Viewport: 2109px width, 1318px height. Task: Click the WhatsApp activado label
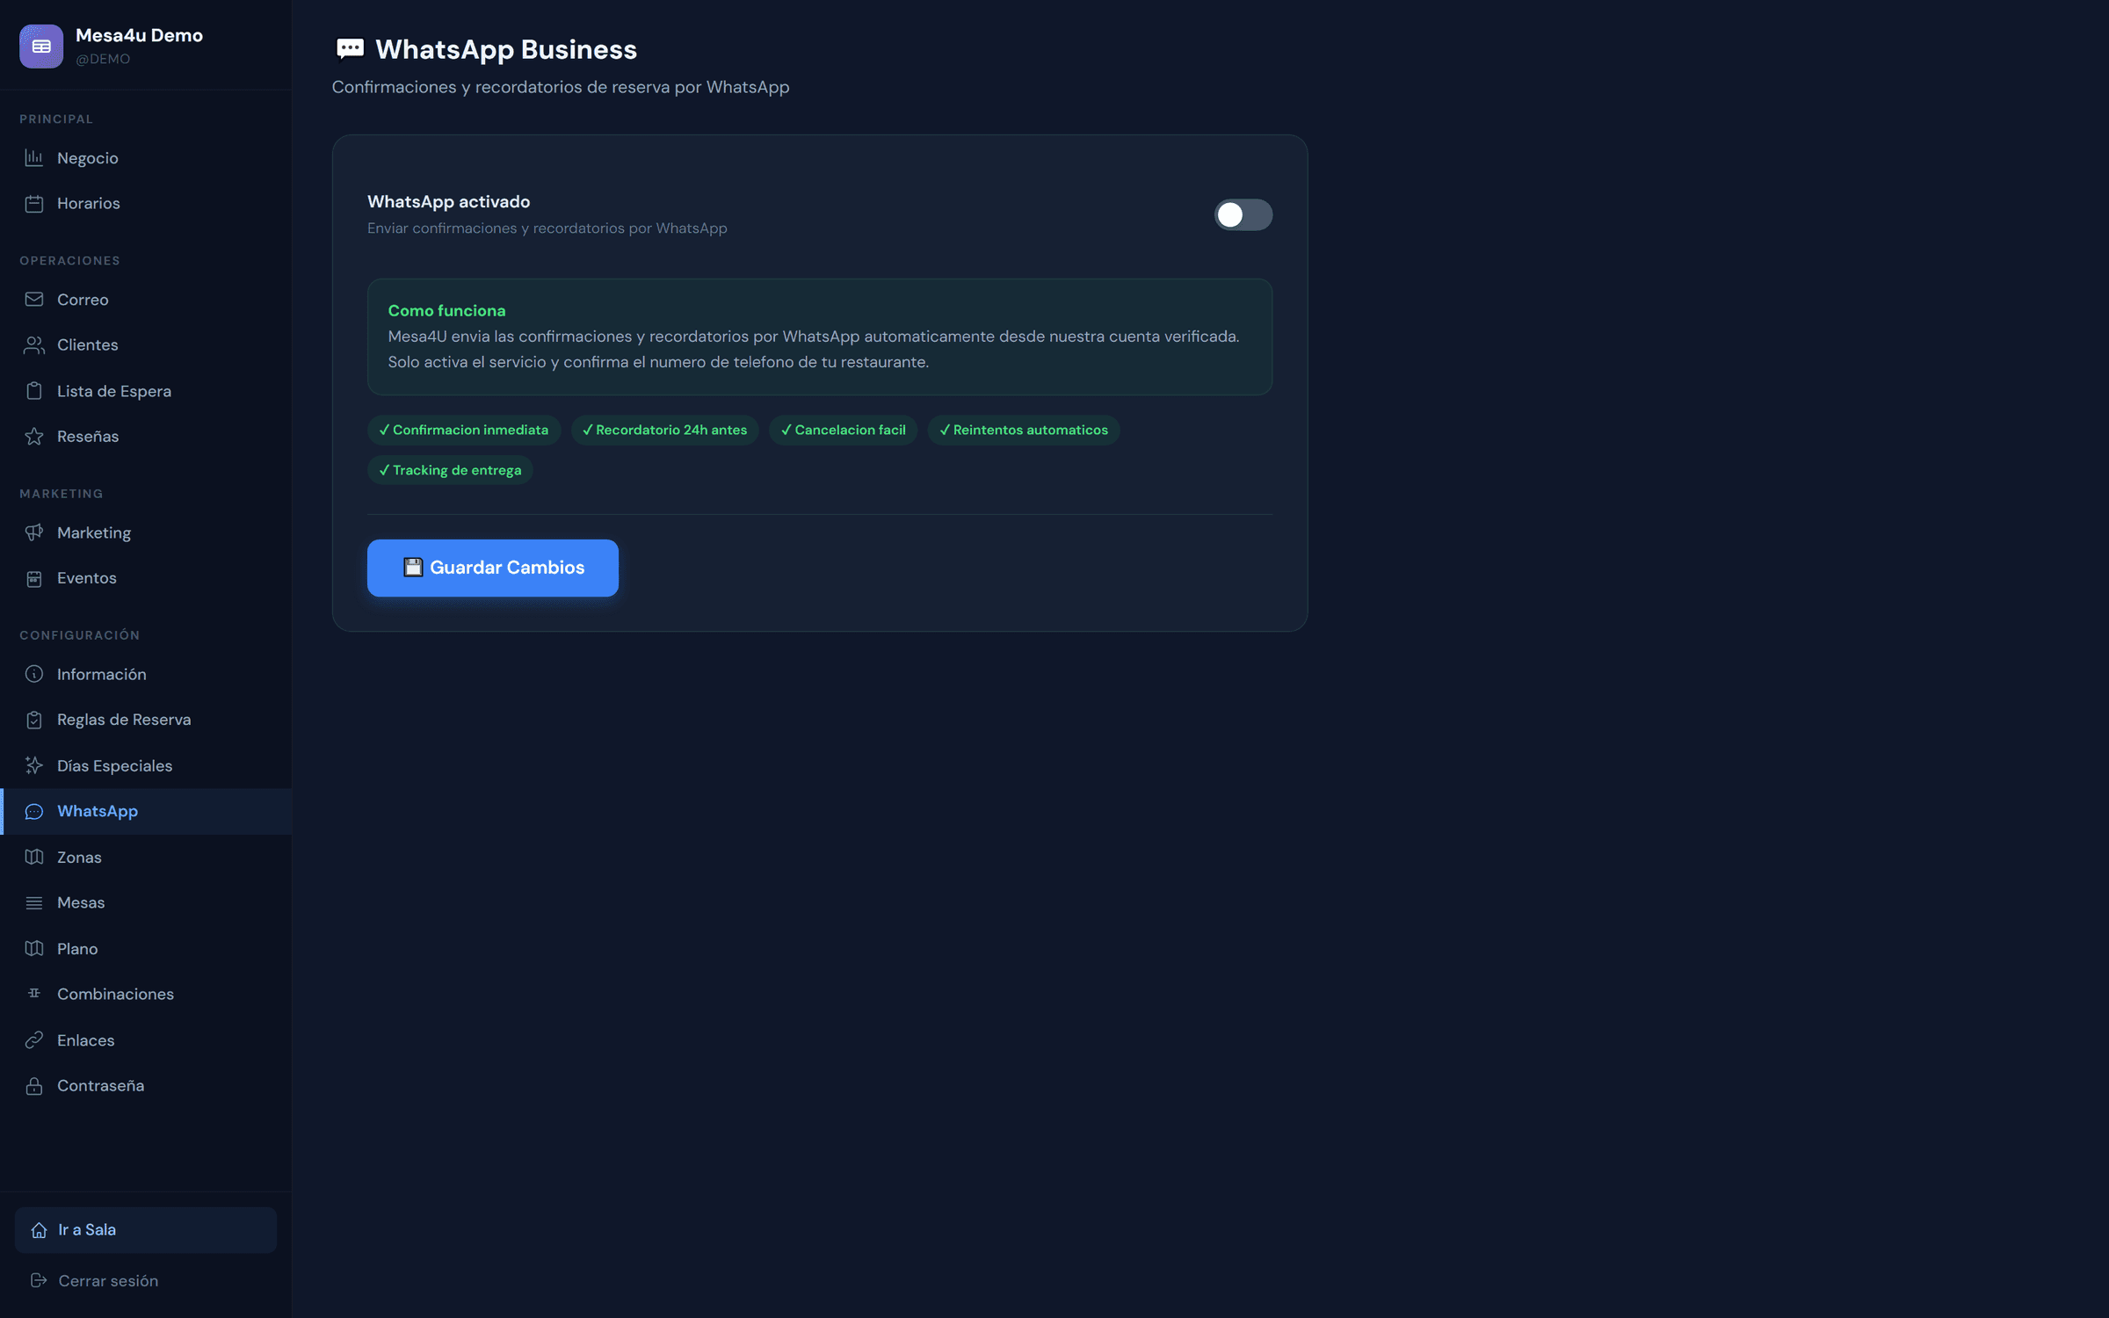[448, 201]
